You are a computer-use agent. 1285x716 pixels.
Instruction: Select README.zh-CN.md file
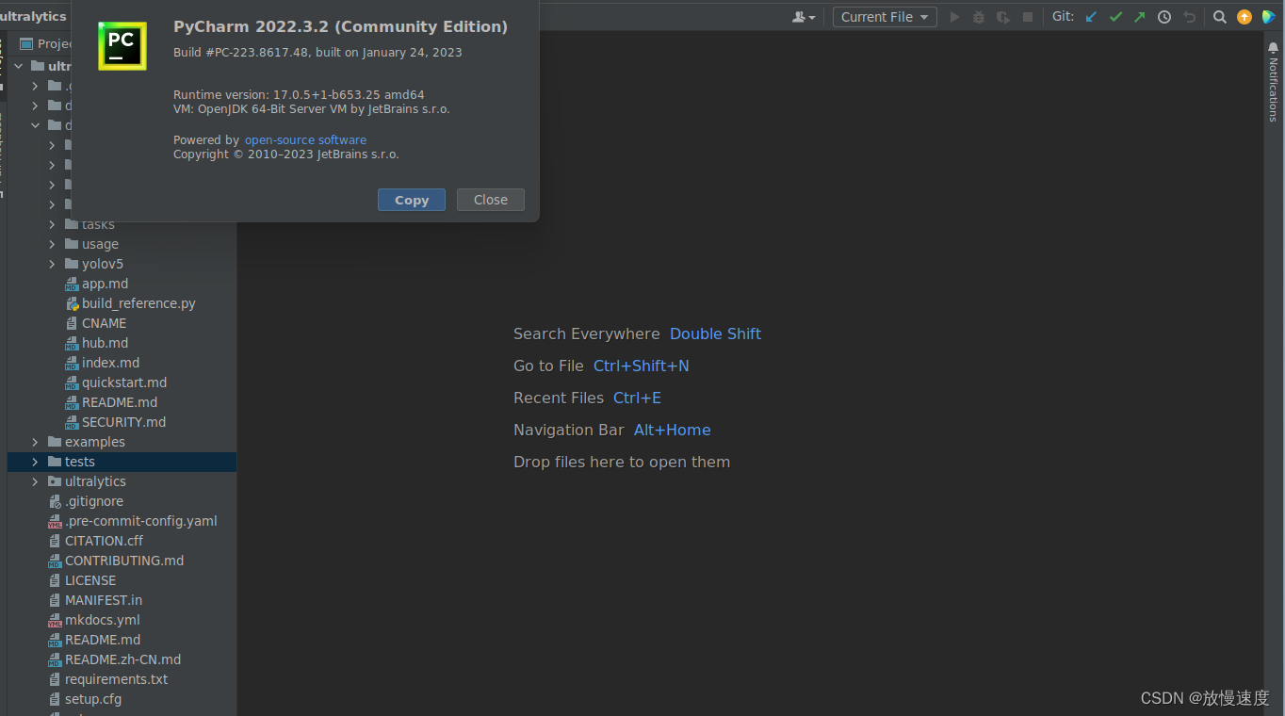click(122, 659)
